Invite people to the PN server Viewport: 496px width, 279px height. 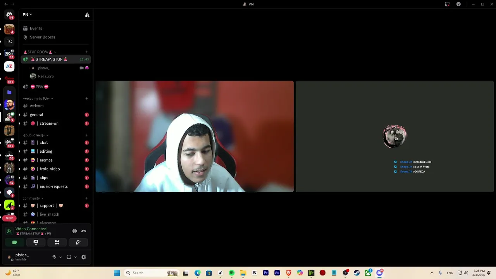(87, 15)
